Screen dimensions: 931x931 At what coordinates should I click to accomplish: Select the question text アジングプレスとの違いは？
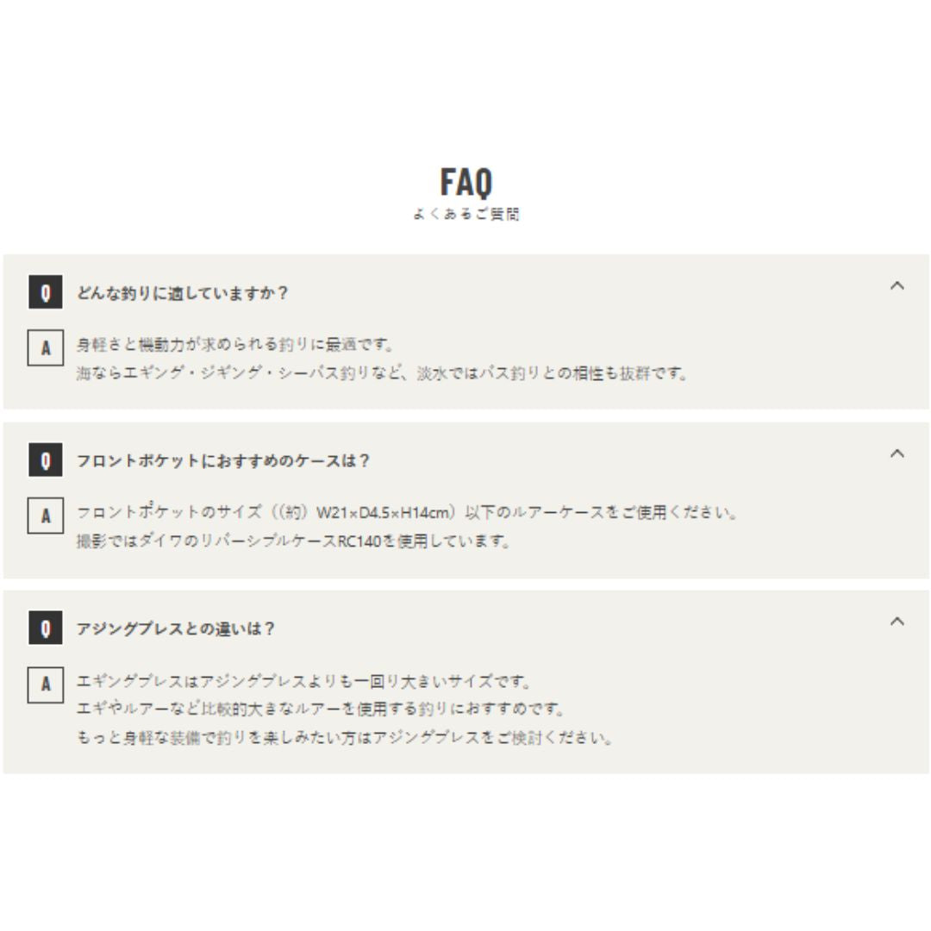pyautogui.click(x=177, y=628)
